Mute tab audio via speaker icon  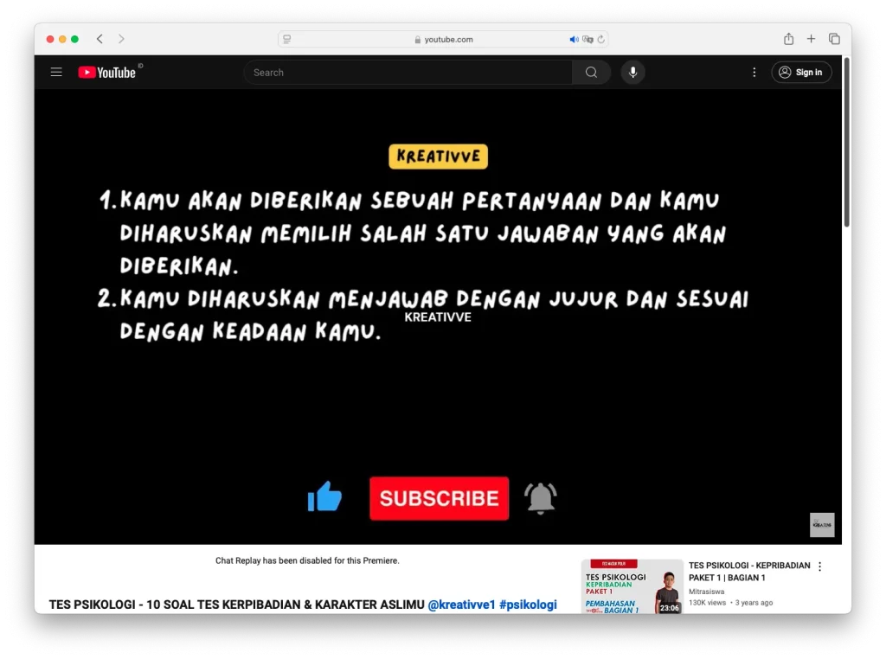(x=574, y=39)
